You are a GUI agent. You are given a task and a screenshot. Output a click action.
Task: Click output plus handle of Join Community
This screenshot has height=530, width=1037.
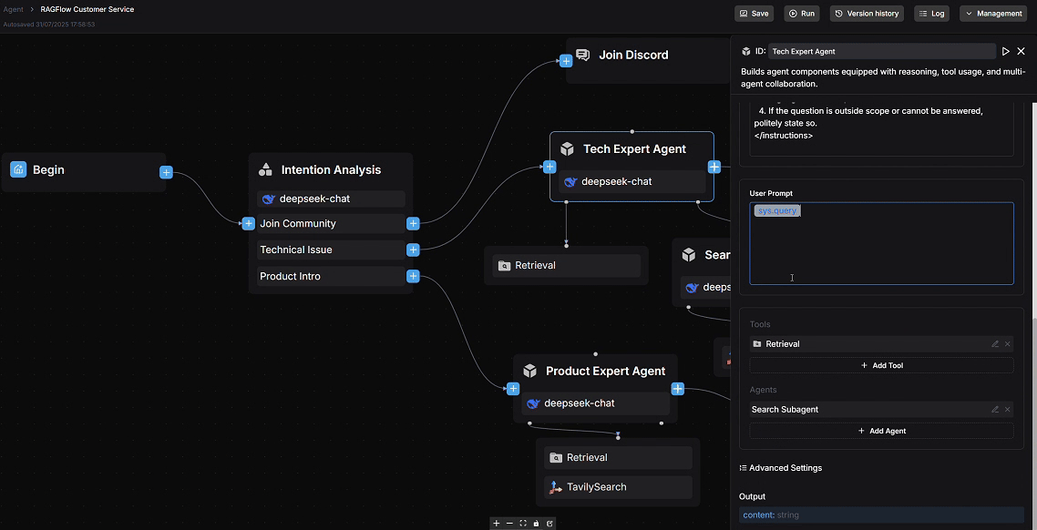click(x=413, y=223)
